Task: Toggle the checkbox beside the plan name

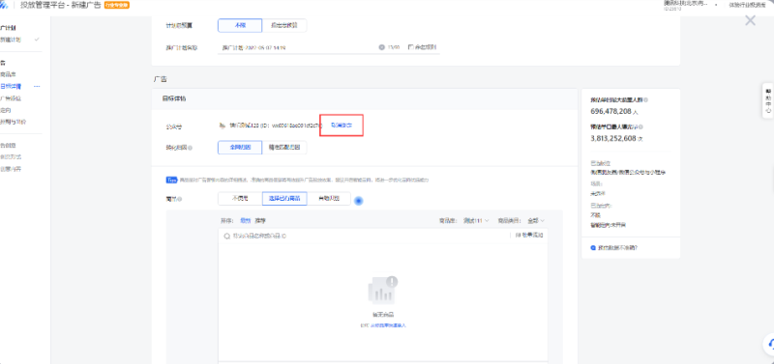Action: 410,47
